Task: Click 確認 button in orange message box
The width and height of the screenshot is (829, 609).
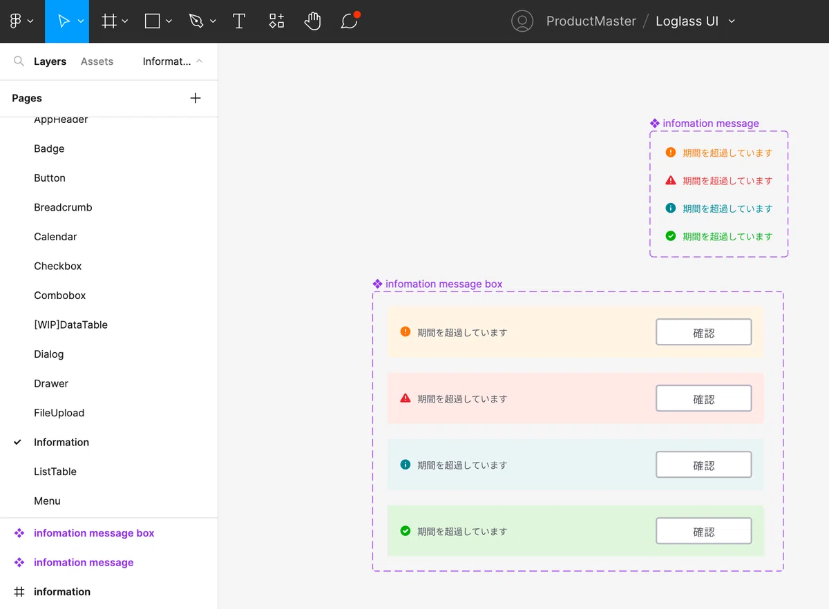Action: (703, 332)
